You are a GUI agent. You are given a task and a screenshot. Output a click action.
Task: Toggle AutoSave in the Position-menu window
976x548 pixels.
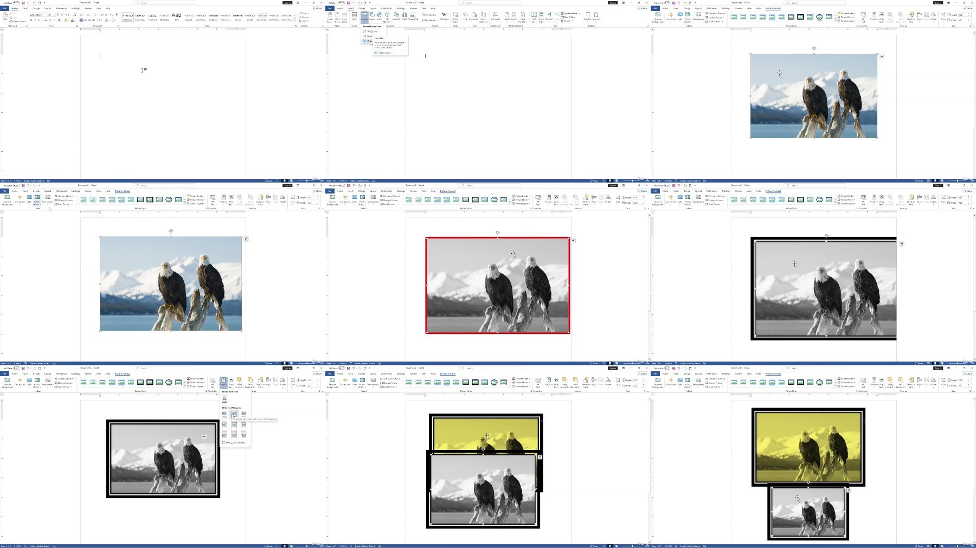pyautogui.click(x=16, y=368)
